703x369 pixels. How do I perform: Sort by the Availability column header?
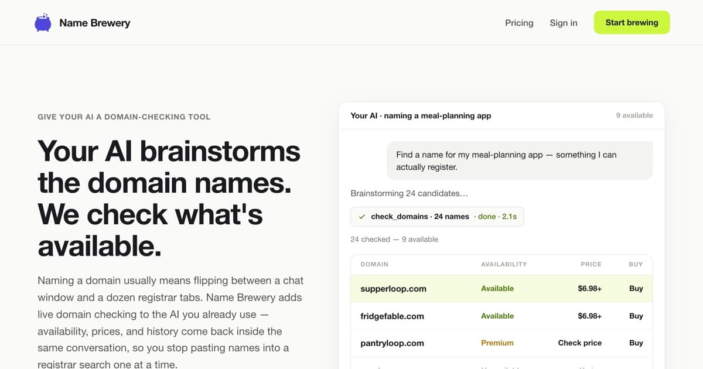click(x=504, y=264)
